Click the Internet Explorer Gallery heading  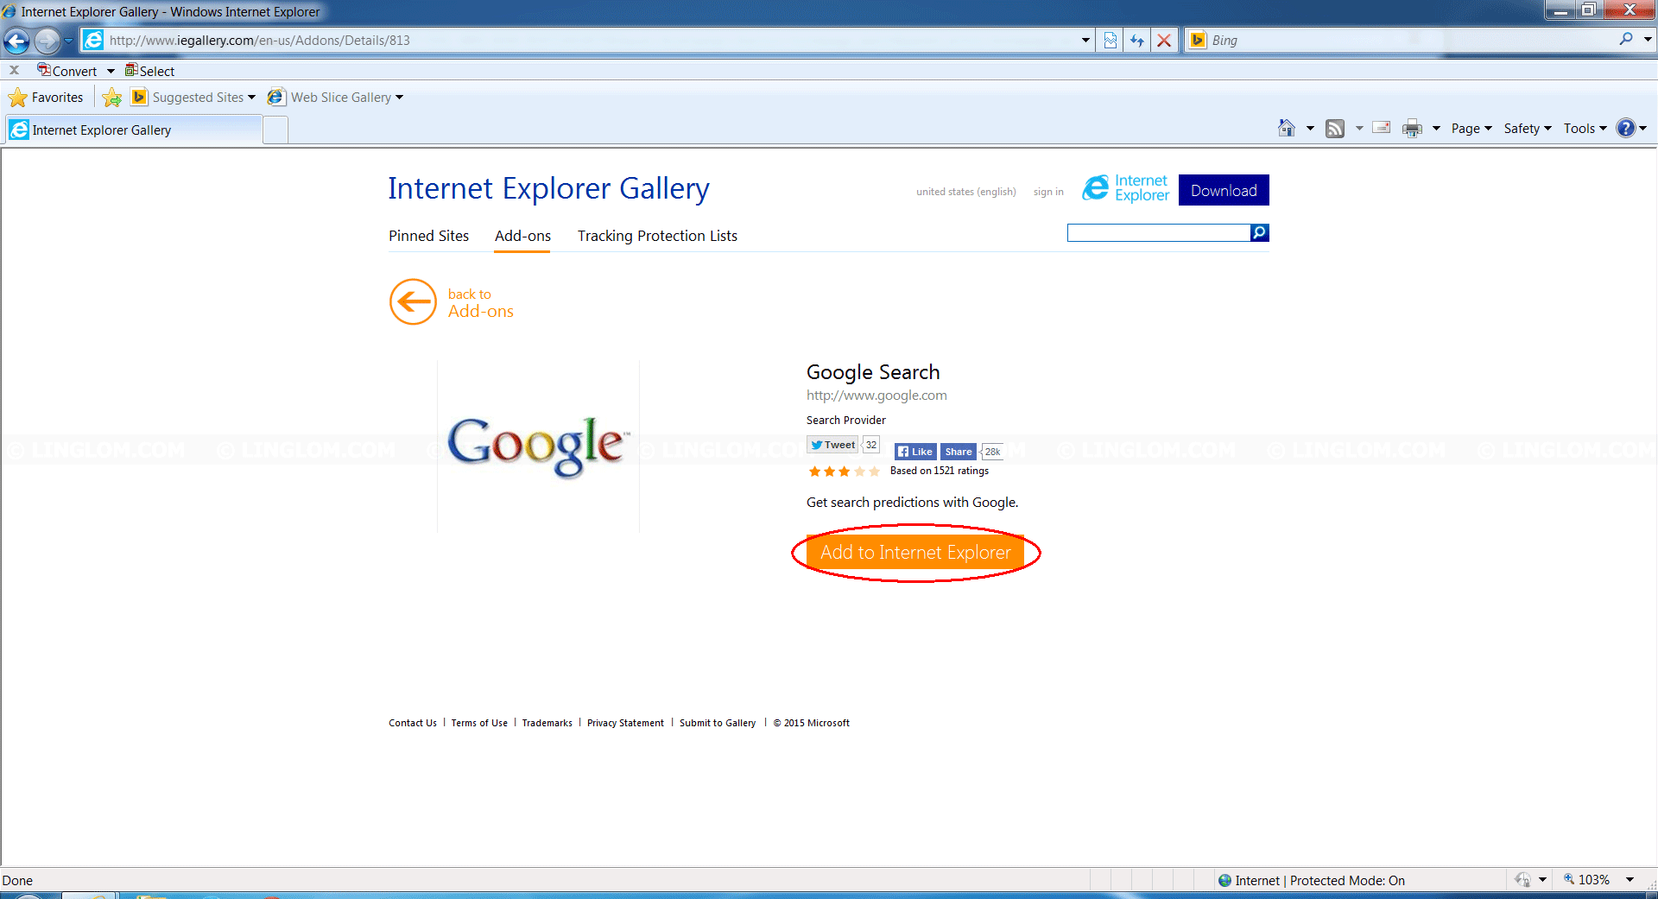548,189
